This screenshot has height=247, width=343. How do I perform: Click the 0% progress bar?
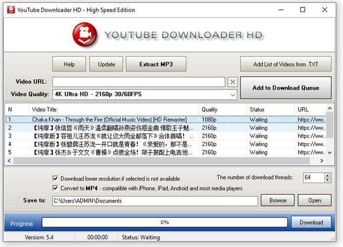pos(164,222)
